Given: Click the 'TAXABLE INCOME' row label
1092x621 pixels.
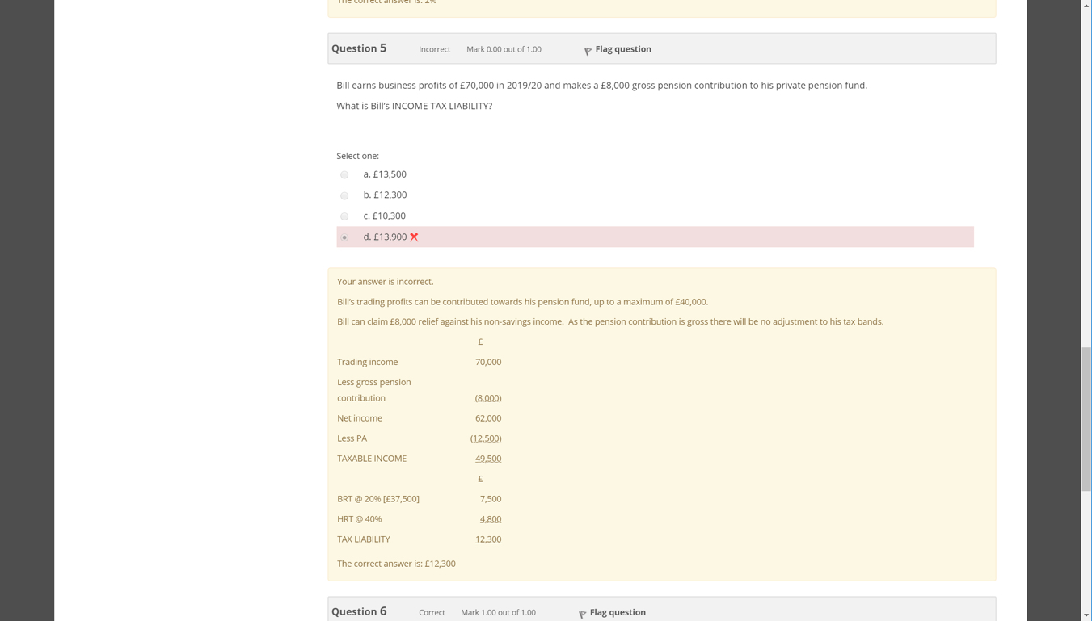Looking at the screenshot, I should (372, 459).
